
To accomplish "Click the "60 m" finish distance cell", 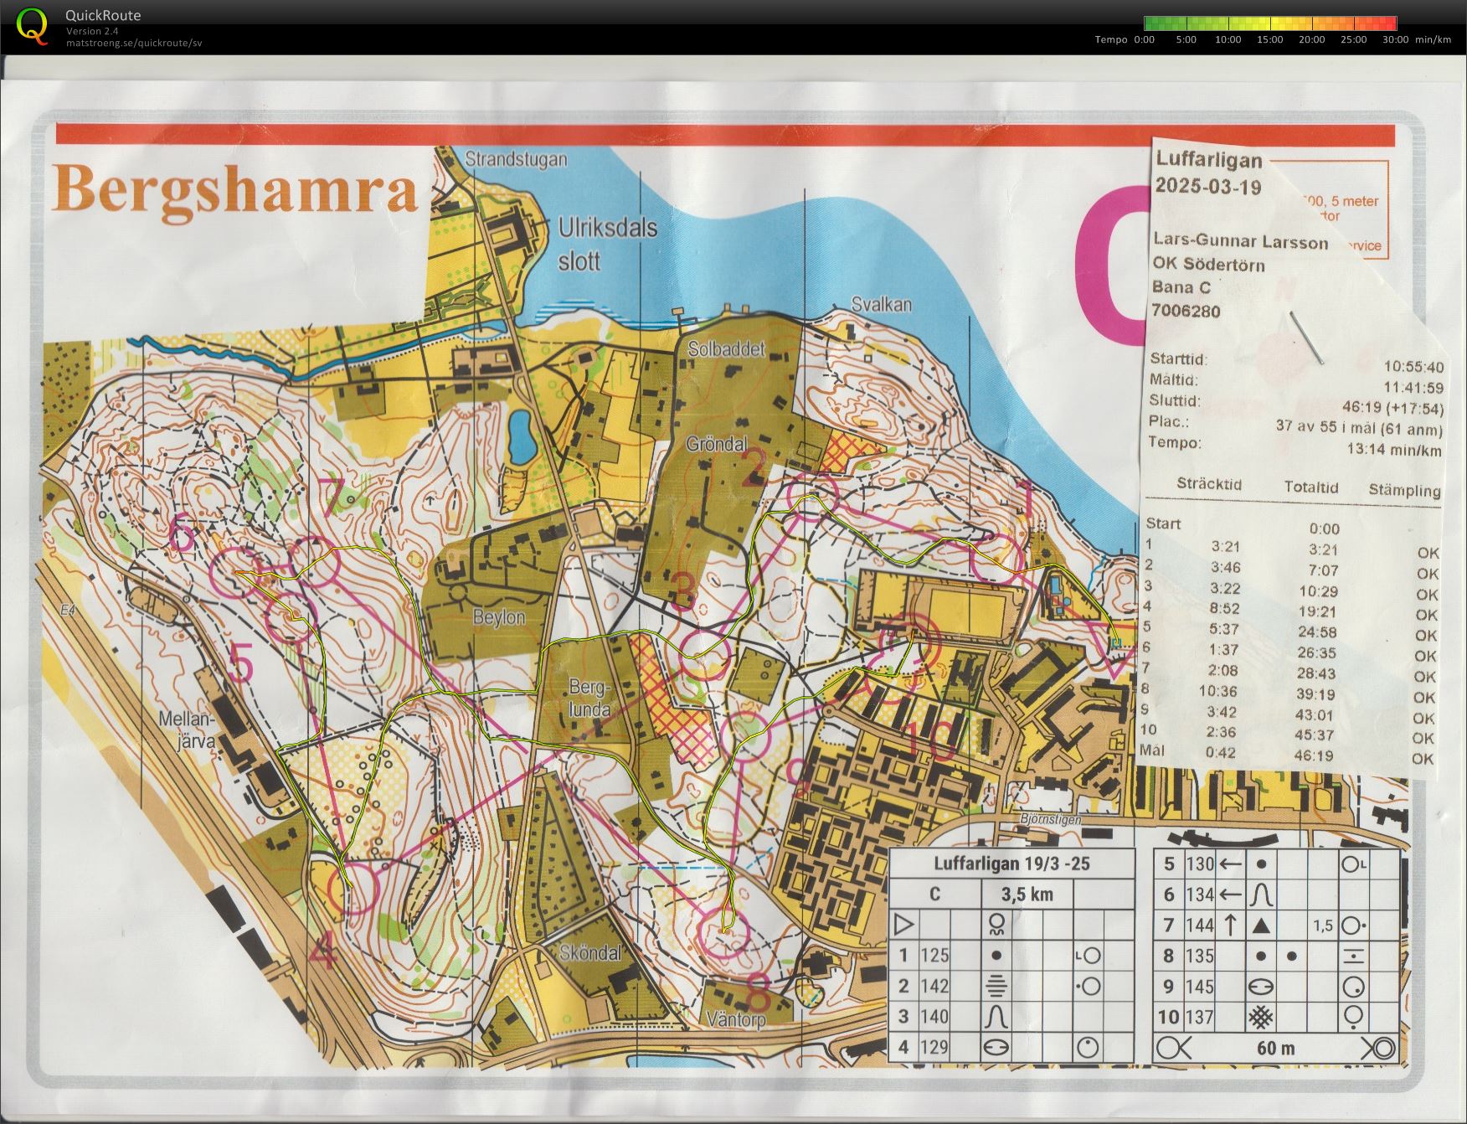I will point(1275,1048).
